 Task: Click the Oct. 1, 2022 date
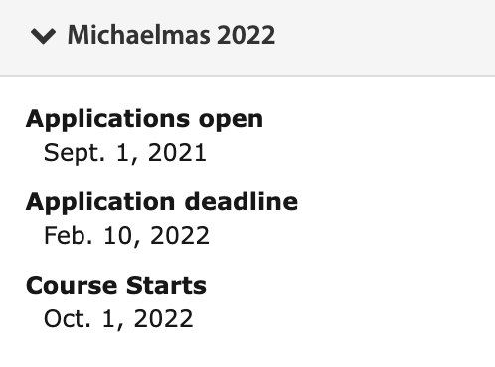tap(118, 319)
